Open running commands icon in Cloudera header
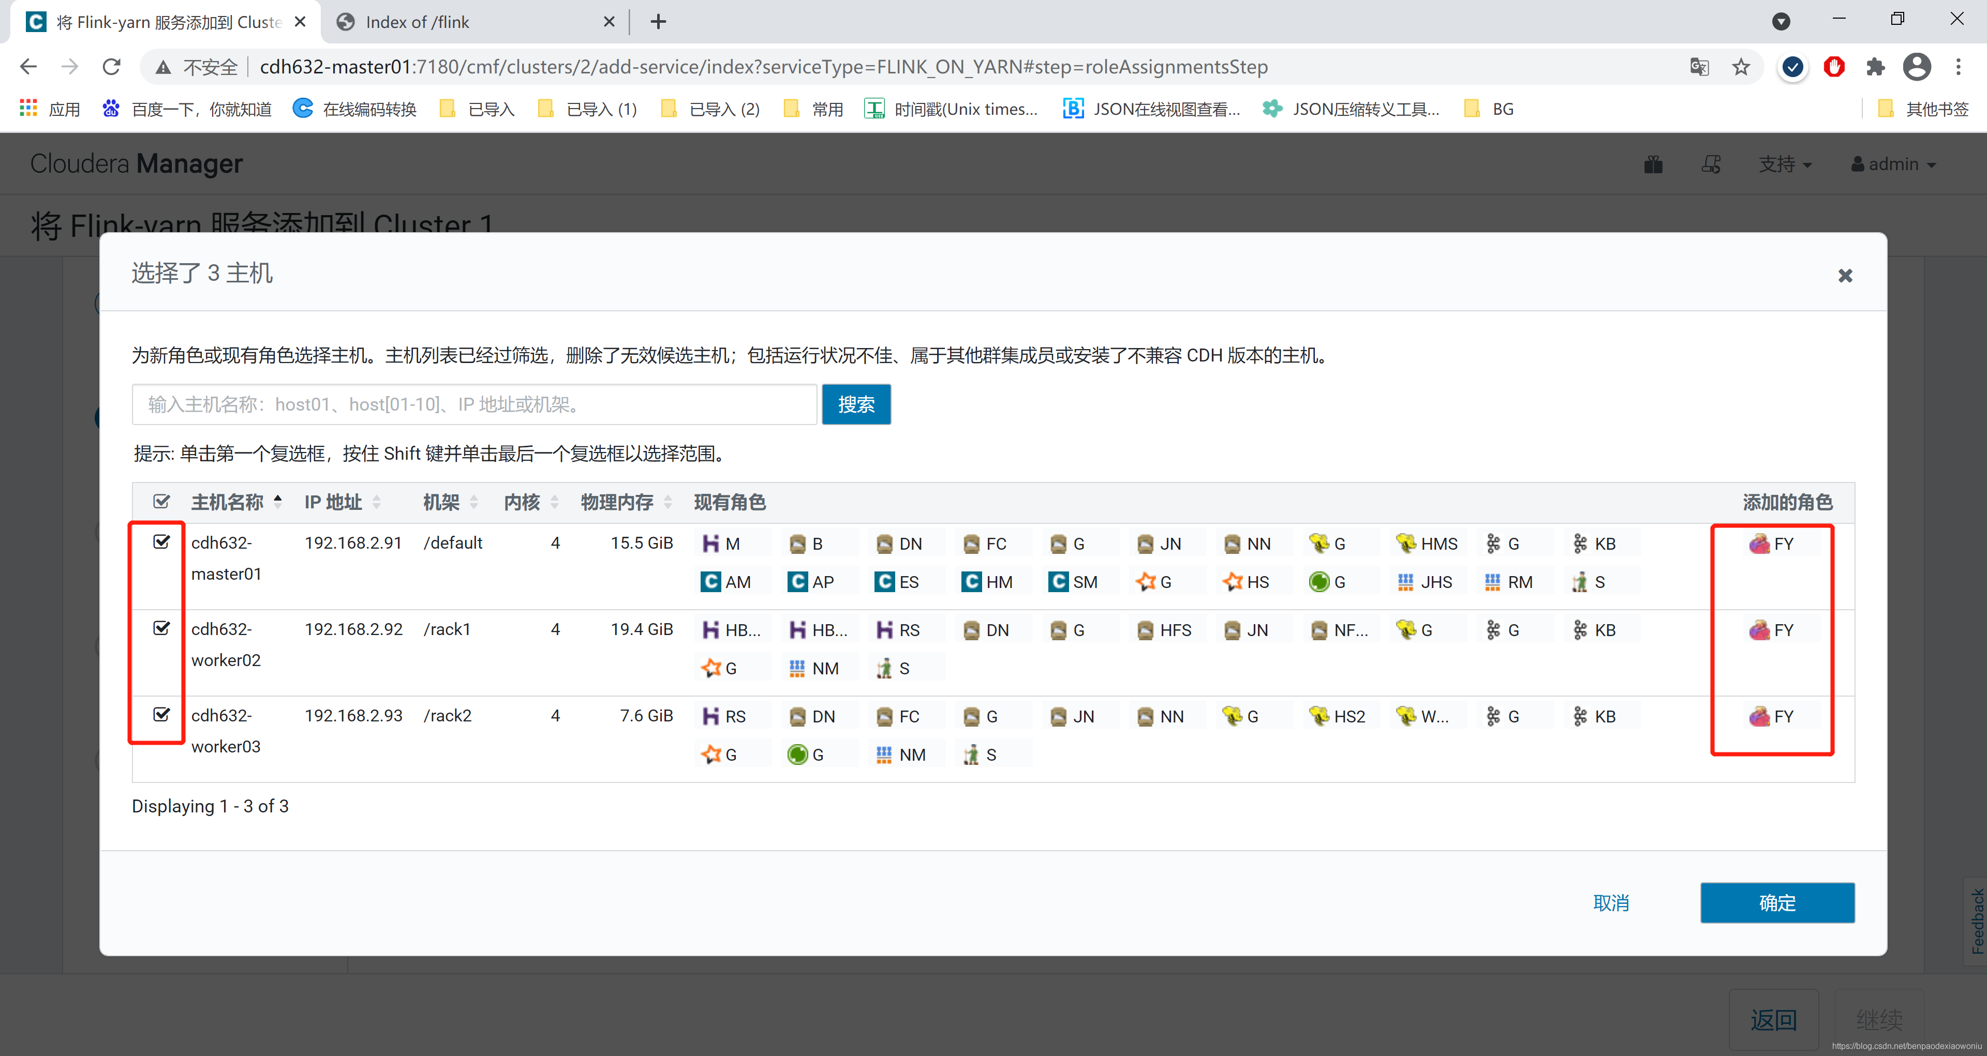This screenshot has width=1987, height=1056. click(x=1711, y=164)
